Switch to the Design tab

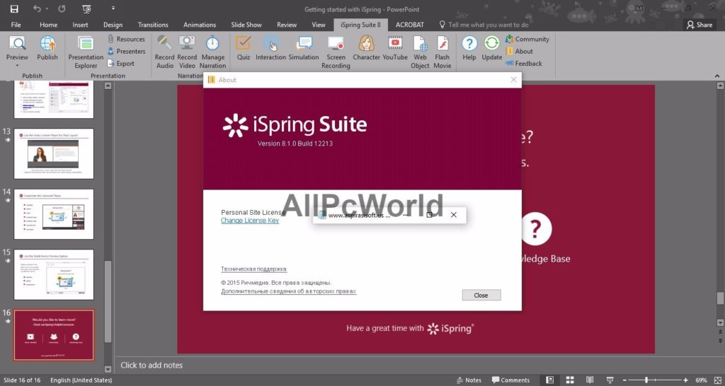113,25
